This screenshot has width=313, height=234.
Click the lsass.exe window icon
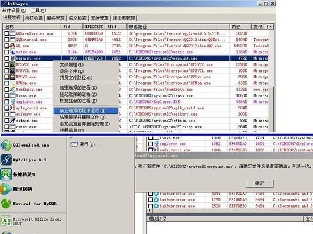tap(12, 95)
